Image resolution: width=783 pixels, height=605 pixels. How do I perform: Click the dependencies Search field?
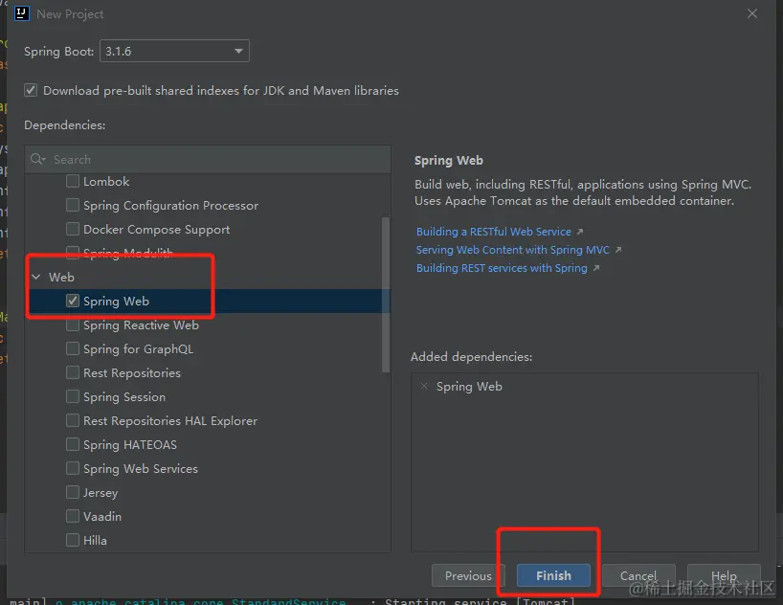coord(208,159)
